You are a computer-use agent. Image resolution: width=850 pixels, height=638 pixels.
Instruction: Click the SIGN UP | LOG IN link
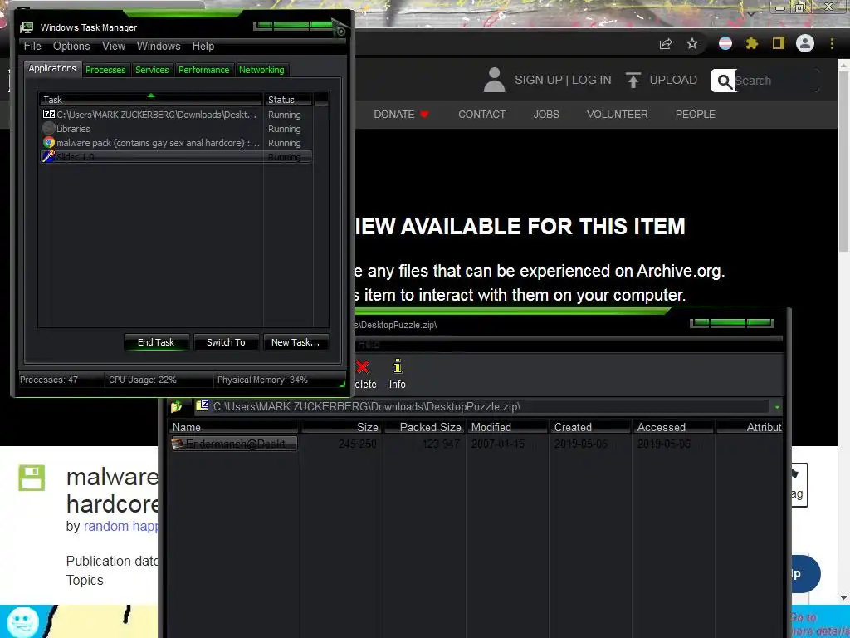tap(563, 80)
